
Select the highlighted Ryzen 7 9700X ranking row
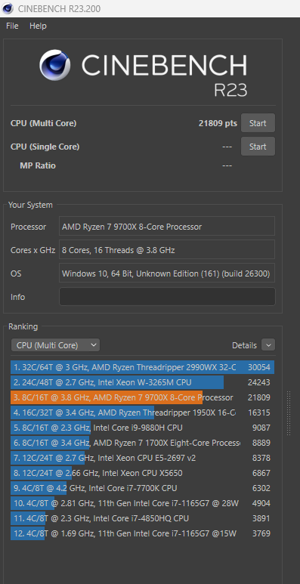[x=142, y=397]
